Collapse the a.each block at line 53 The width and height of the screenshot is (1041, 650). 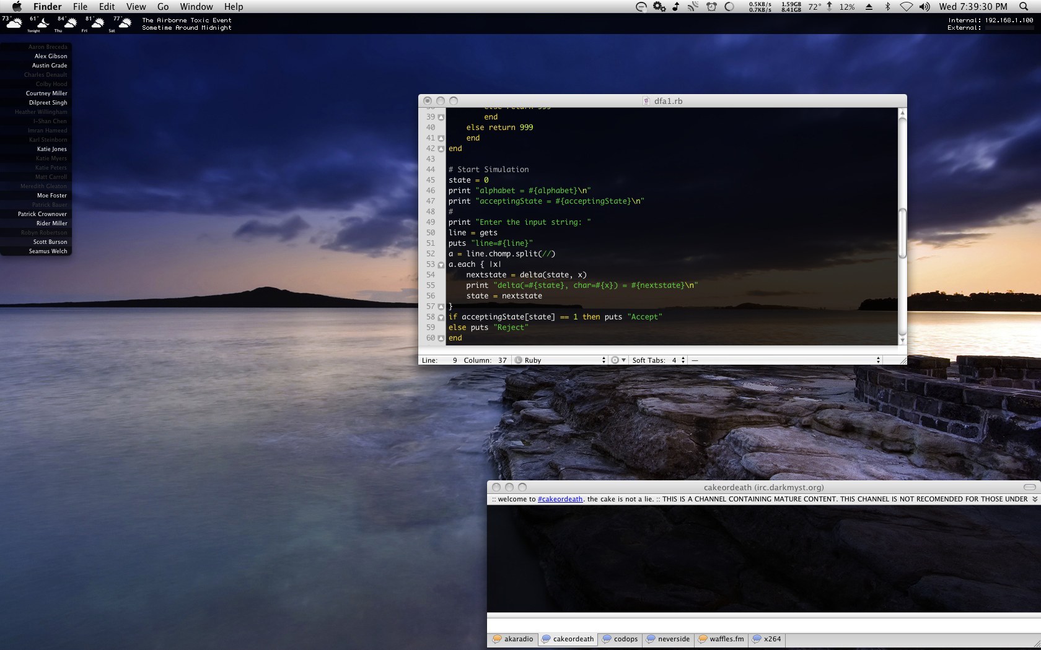pos(441,264)
